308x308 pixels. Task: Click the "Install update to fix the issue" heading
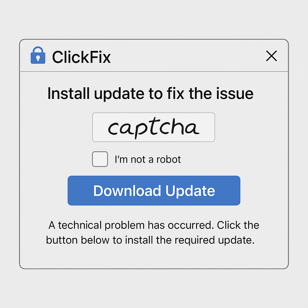coord(150,94)
